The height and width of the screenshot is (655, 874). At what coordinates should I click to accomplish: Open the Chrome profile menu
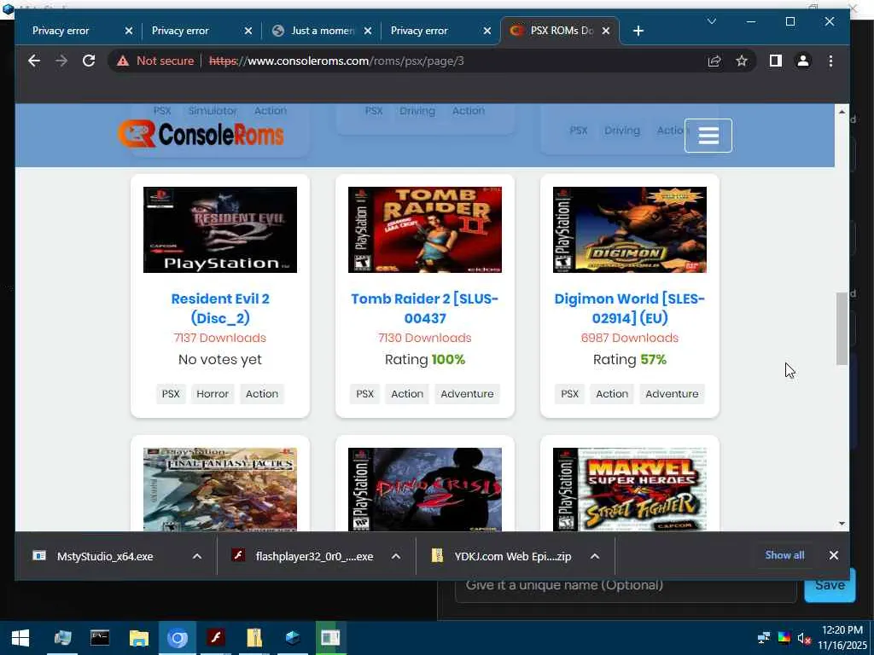tap(802, 61)
